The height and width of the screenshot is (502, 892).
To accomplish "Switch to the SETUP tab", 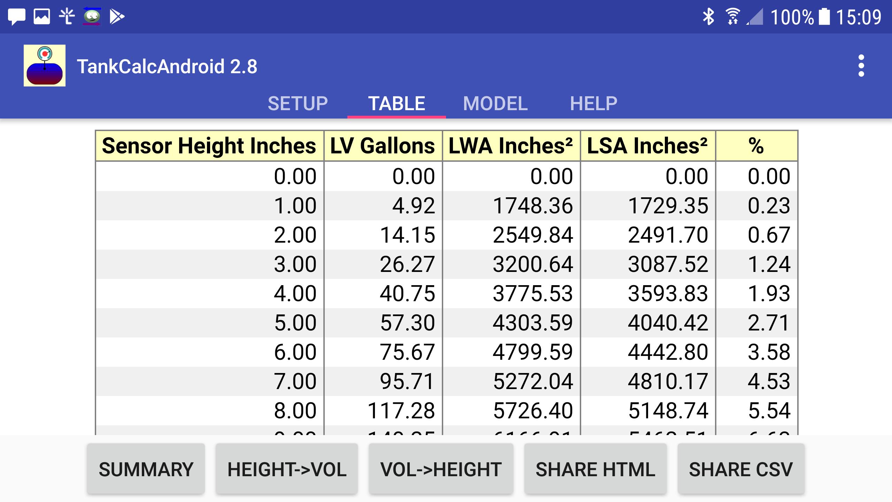I will [x=298, y=104].
